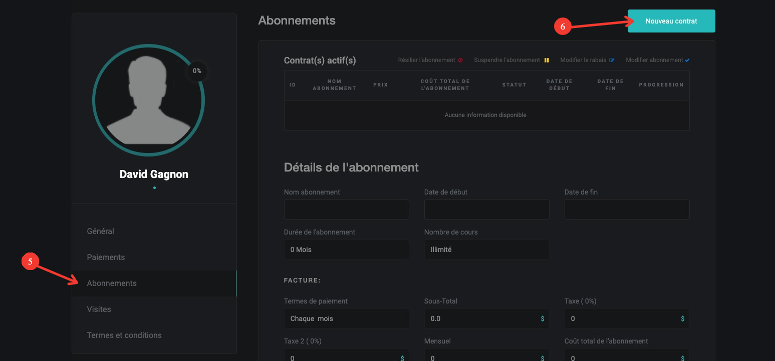The image size is (775, 361).
Task: Select the Visites sidebar item
Action: click(x=99, y=309)
